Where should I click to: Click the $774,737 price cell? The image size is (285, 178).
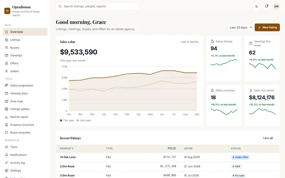click(x=170, y=157)
